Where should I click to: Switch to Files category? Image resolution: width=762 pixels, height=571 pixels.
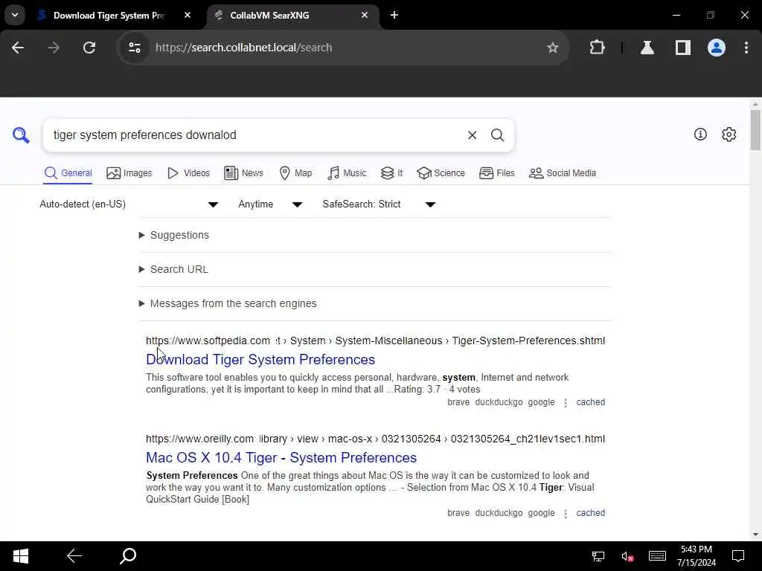click(496, 173)
